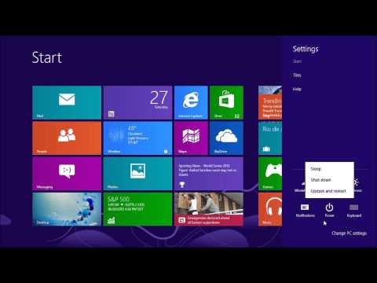The width and height of the screenshot is (377, 283).
Task: Launch the Internet Explorer tile
Action: pos(191,102)
